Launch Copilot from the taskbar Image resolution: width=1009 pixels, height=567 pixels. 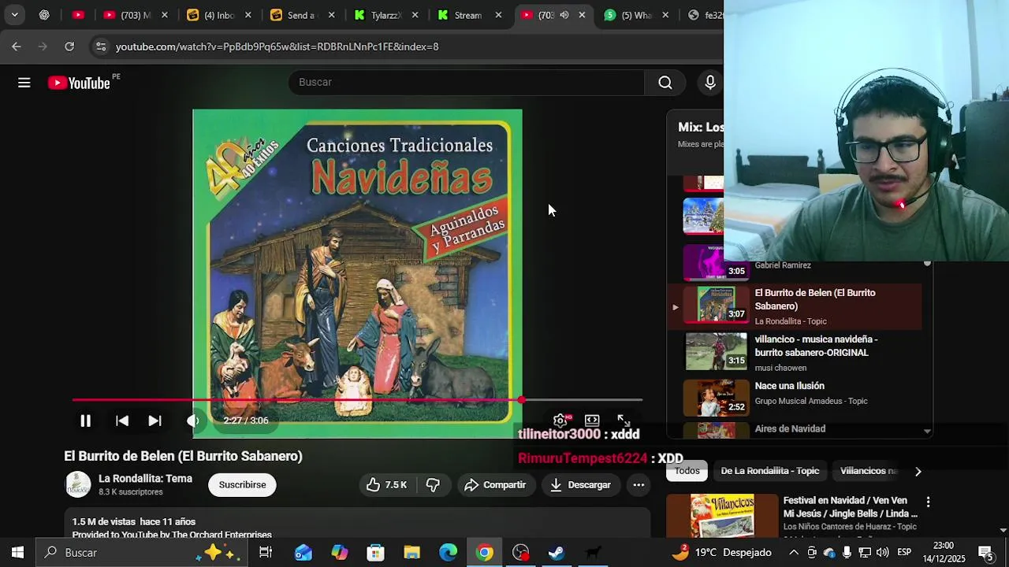pos(339,553)
